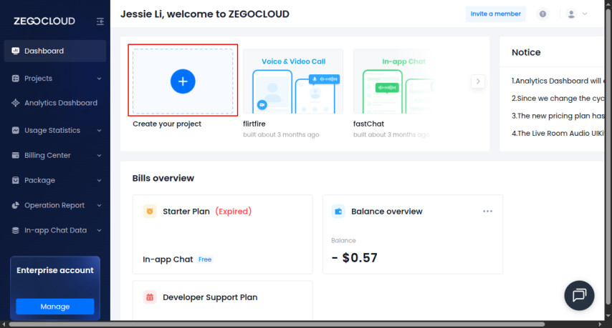Expand the Billing Center chevron
The height and width of the screenshot is (328, 612).
99,156
